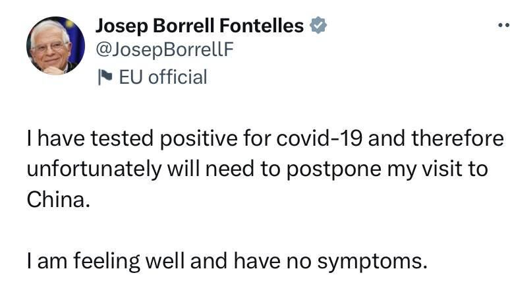The image size is (510, 302).
Task: Click the words I have starting the tweet
Action: tap(51, 140)
